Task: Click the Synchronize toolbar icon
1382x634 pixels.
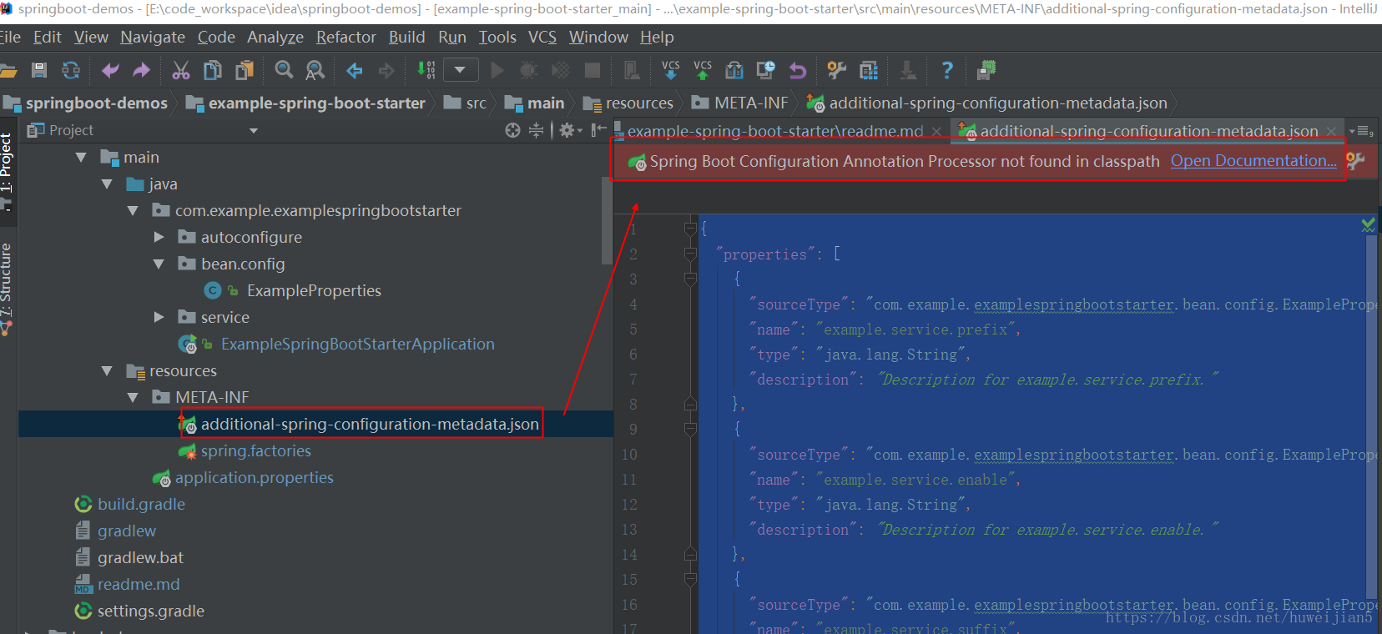Action: (71, 70)
